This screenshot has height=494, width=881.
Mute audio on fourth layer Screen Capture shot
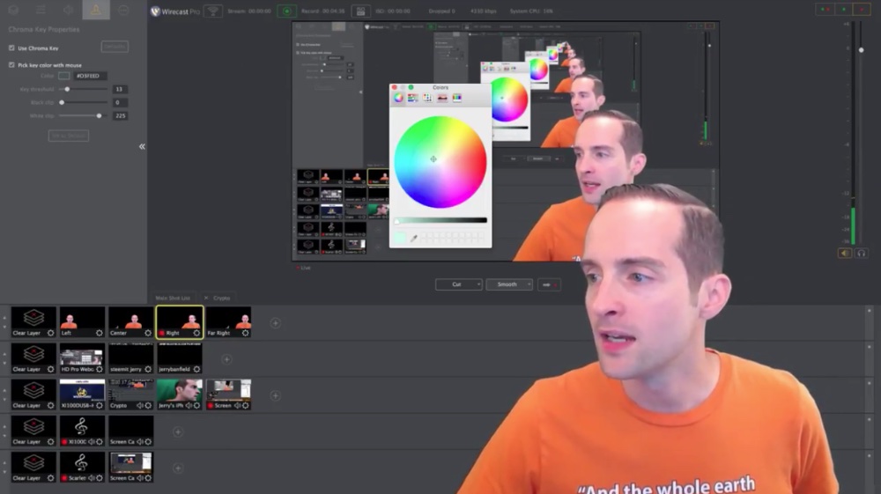click(140, 442)
